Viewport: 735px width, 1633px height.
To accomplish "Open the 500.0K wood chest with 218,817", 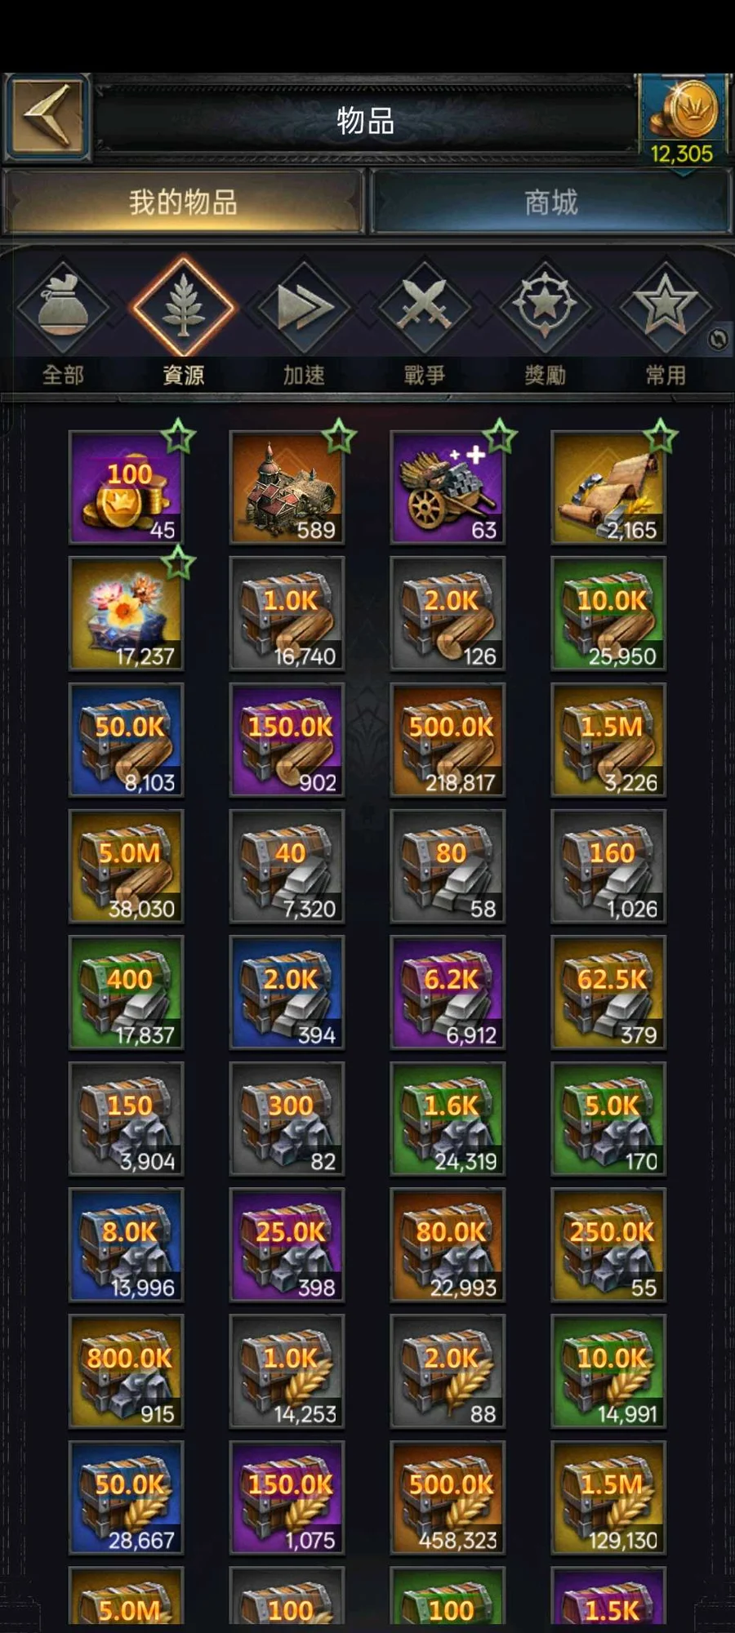I will tap(448, 741).
